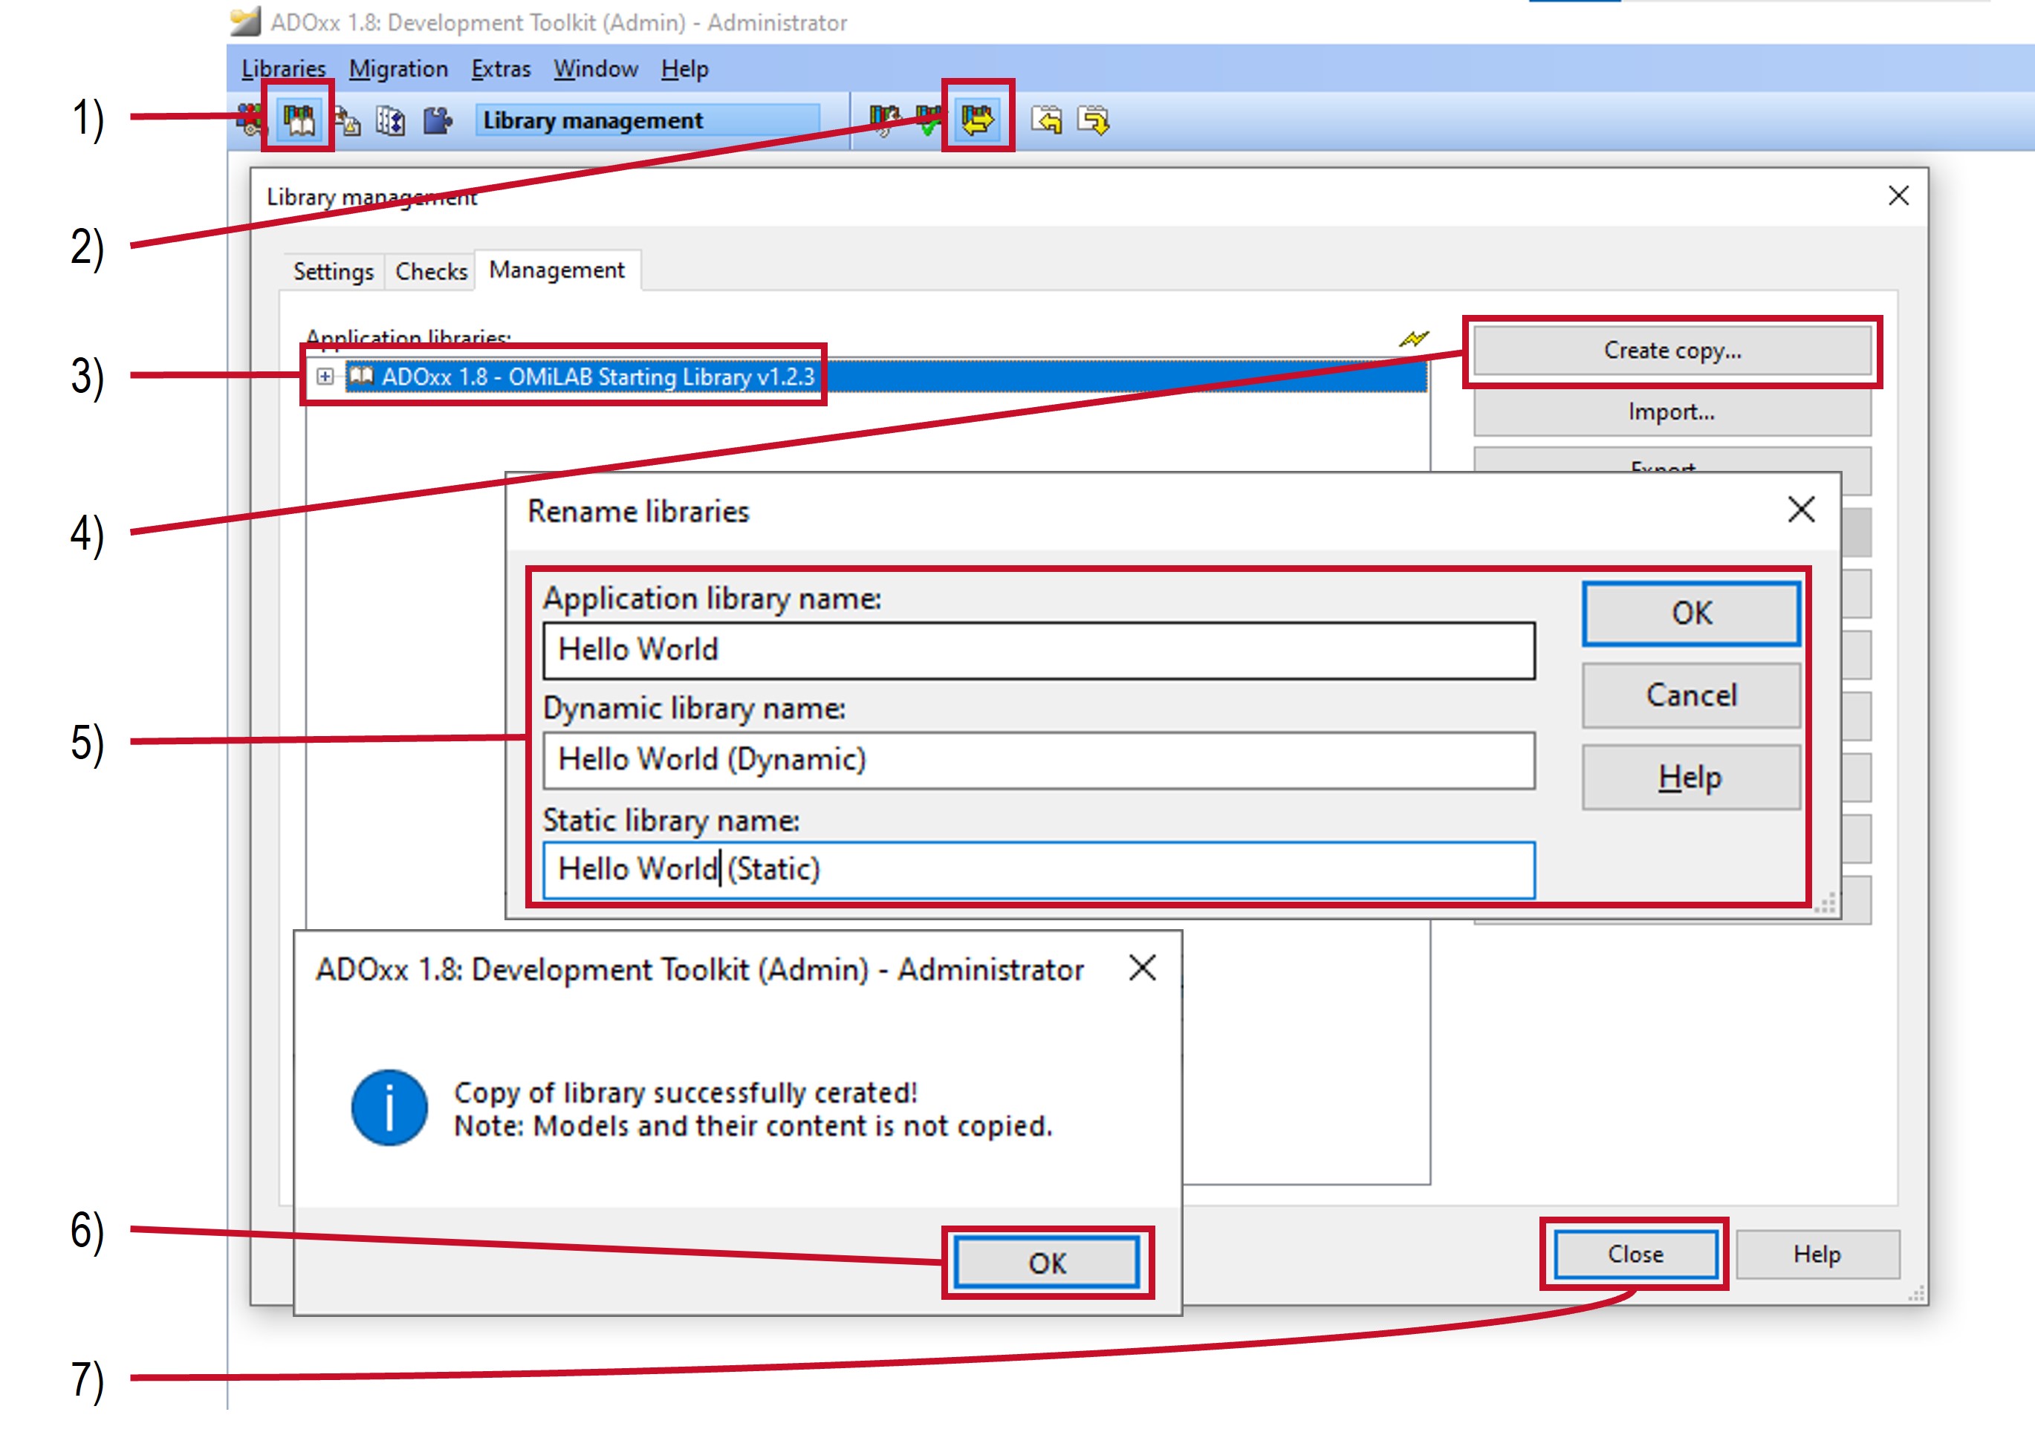Image resolution: width=2035 pixels, height=1435 pixels.
Task: Click the library Checks icon with green checkmark
Action: coord(928,120)
